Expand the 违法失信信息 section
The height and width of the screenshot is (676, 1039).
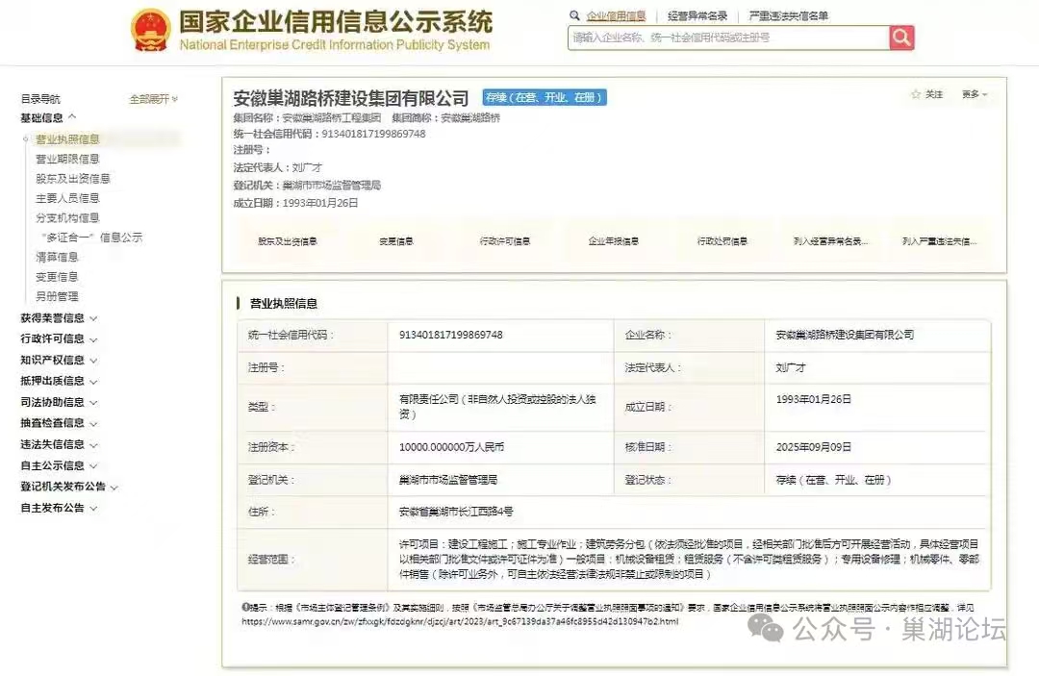tap(59, 444)
